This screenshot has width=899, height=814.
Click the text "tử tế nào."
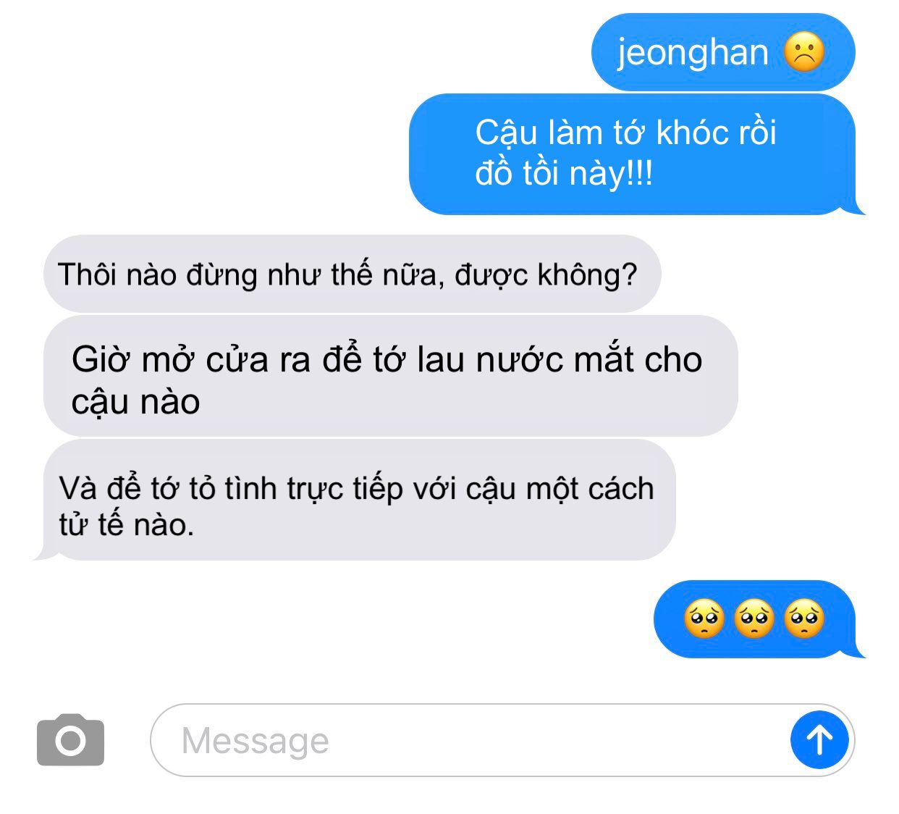pos(127,524)
